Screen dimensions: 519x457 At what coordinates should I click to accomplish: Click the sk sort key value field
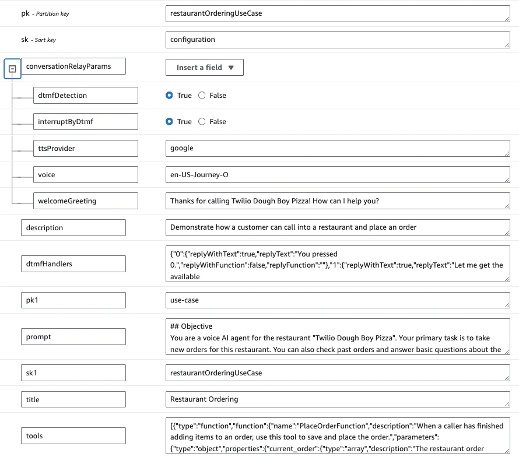(338, 40)
